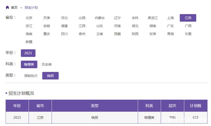
Task: Select province 陕西
Action: 135,34
